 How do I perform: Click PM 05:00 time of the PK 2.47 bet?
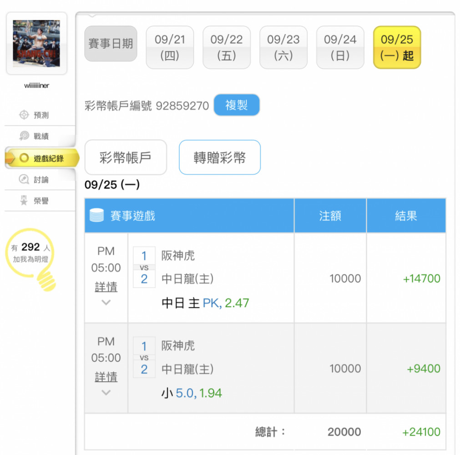tap(106, 259)
